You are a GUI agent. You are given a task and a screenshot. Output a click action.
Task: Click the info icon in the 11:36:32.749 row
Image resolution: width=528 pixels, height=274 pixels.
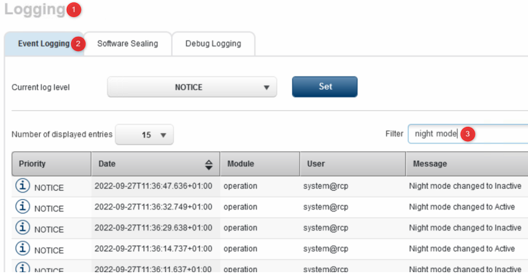pos(23,207)
